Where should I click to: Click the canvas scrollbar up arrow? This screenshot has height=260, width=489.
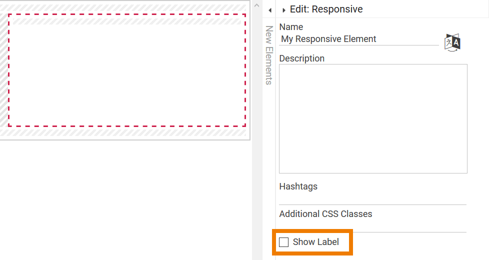click(x=257, y=5)
